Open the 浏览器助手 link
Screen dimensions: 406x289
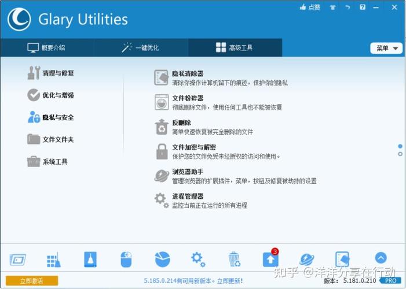[x=188, y=172]
